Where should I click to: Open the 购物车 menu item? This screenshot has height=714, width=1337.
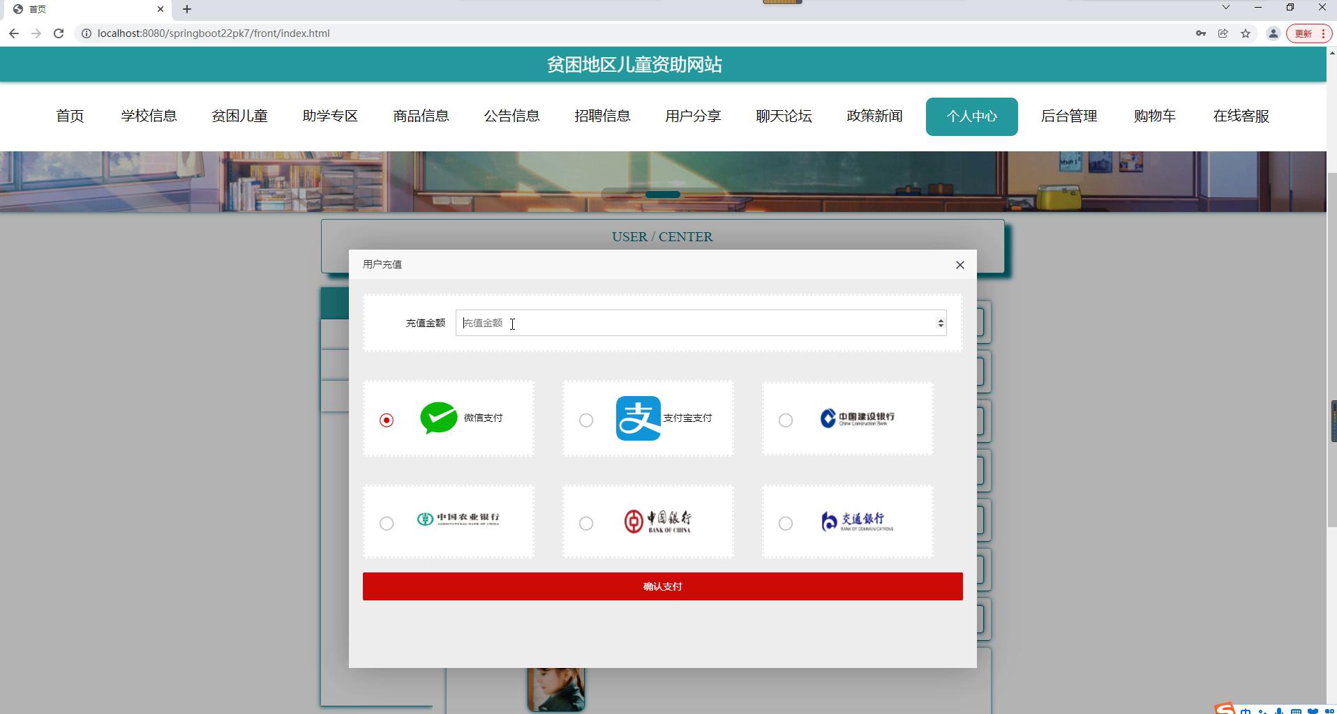click(1155, 116)
